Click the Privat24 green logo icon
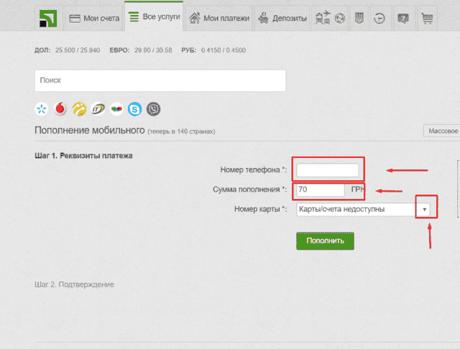This screenshot has height=349, width=460. pyautogui.click(x=47, y=18)
